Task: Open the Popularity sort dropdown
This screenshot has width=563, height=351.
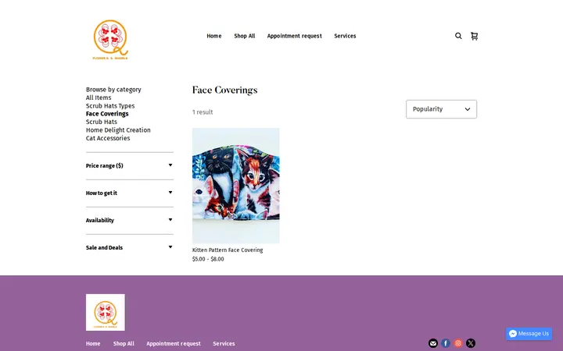Action: [x=441, y=109]
